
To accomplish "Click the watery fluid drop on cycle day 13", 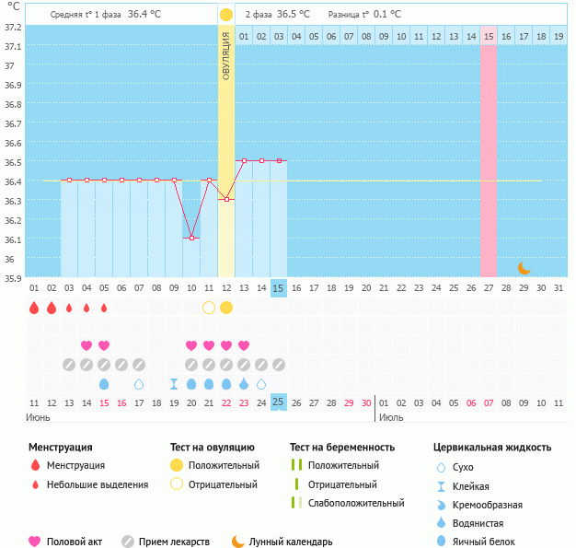I will (244, 384).
